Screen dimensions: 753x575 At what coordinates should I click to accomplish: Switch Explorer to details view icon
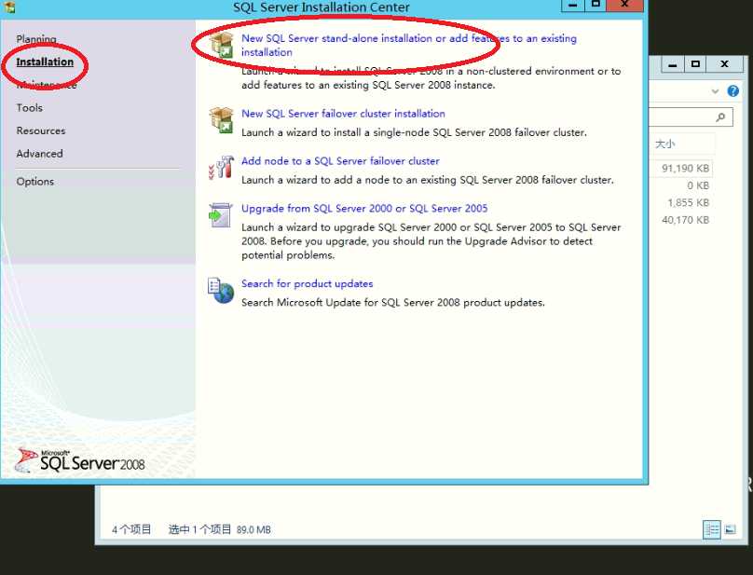click(712, 530)
